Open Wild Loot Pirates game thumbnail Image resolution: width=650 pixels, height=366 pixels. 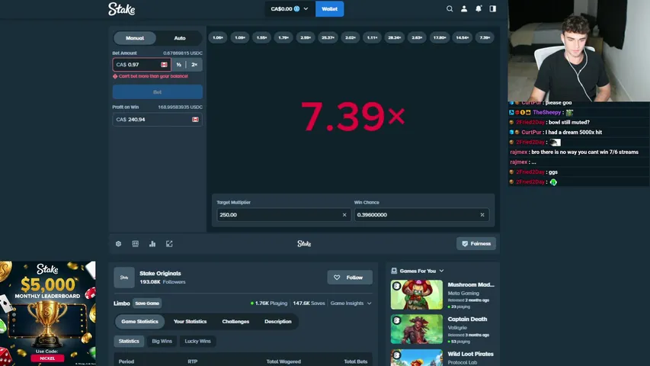417,358
